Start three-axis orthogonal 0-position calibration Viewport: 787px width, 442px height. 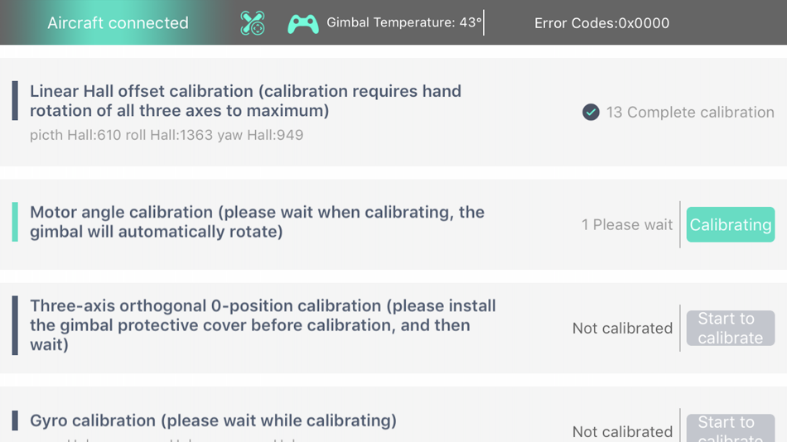coord(731,328)
